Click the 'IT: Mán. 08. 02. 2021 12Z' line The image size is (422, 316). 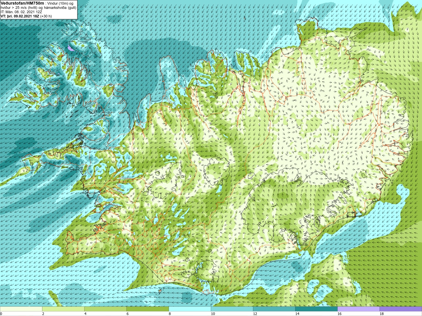[x=21, y=12]
